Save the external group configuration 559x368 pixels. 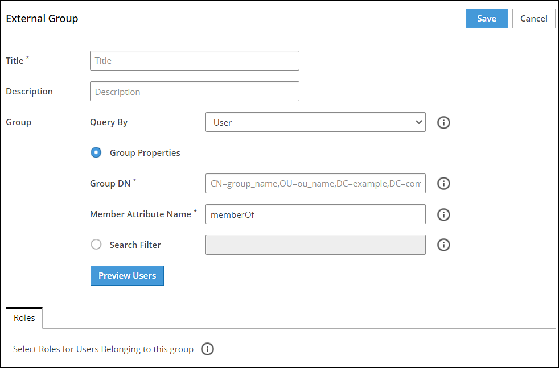[x=487, y=18]
